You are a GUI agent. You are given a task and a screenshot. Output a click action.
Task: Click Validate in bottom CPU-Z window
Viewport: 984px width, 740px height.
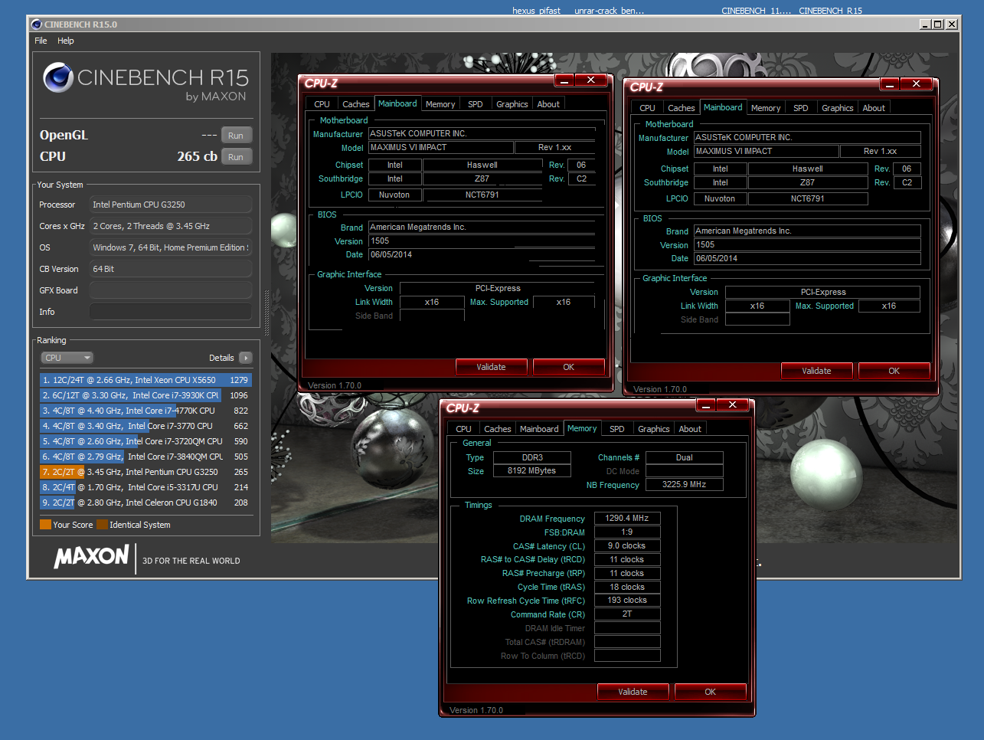coord(633,692)
